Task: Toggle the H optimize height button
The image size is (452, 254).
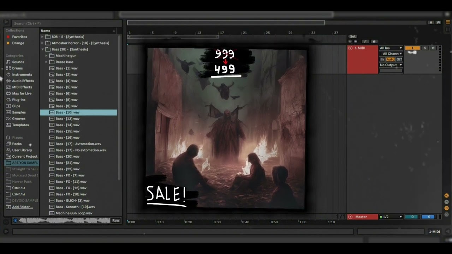Action: [x=431, y=23]
